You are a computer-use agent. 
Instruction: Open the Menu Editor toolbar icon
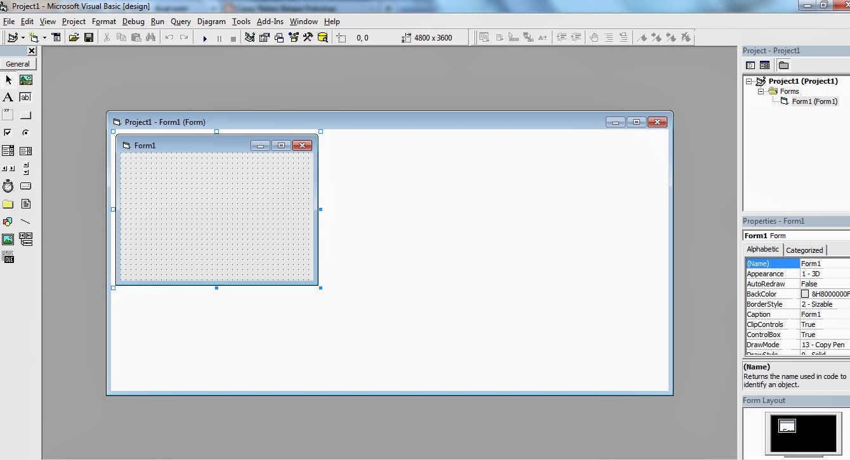point(56,38)
